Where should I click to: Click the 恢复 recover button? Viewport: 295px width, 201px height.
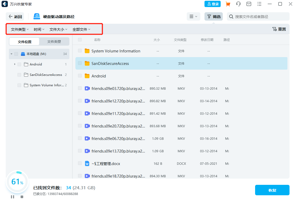point(272,190)
